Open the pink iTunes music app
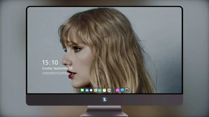This screenshot has height=117, width=209. coord(117,90)
